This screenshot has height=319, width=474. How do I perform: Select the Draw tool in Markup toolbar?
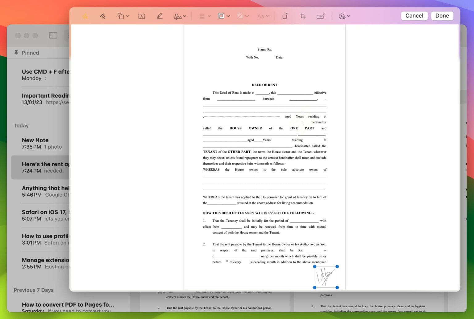[103, 16]
